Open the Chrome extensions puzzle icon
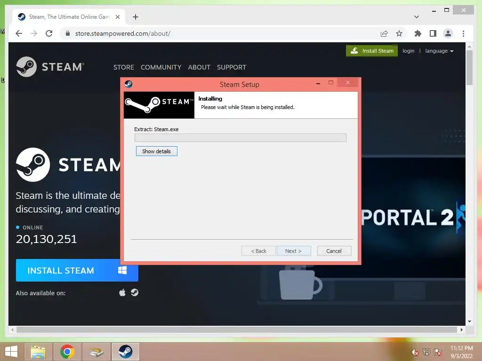Viewport: 482px width, 361px height. tap(418, 33)
